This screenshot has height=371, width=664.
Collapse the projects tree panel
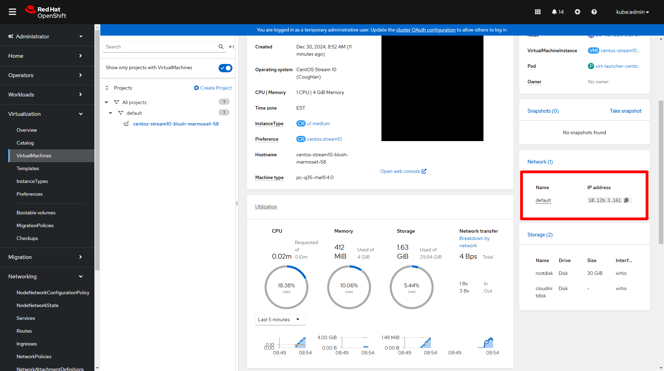[x=231, y=47]
